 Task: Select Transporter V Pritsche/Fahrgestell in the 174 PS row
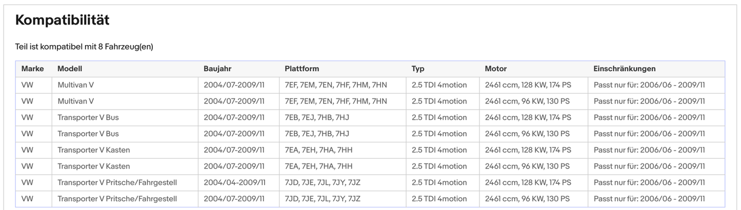117,183
